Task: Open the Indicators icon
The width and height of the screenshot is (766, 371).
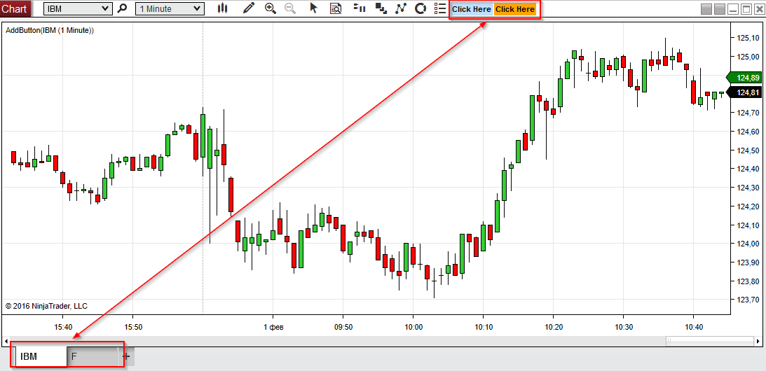Action: 401,8
